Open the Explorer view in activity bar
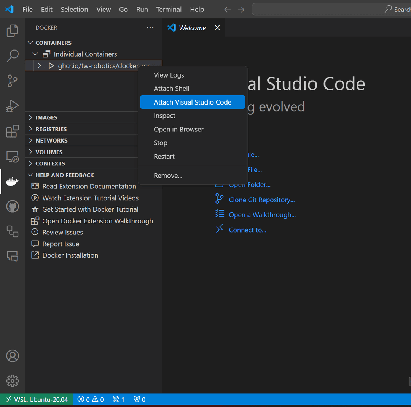Image resolution: width=411 pixels, height=407 pixels. coord(13,31)
